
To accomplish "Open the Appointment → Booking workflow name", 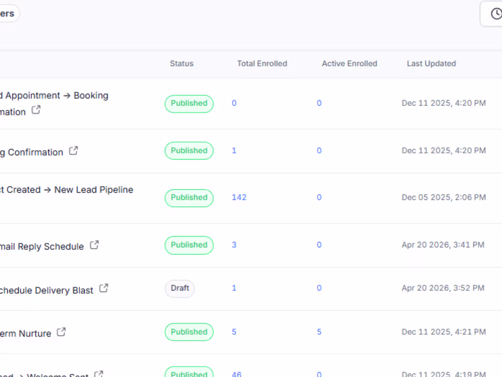I will pos(54,104).
